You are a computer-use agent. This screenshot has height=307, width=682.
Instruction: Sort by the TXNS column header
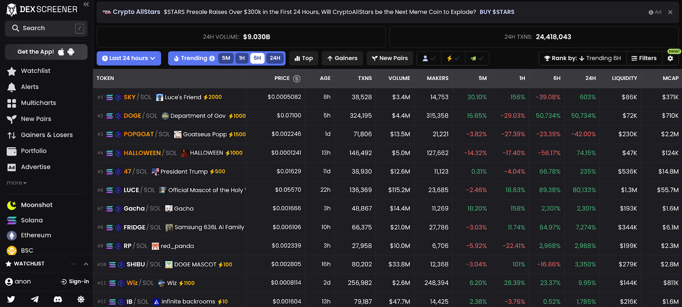365,78
